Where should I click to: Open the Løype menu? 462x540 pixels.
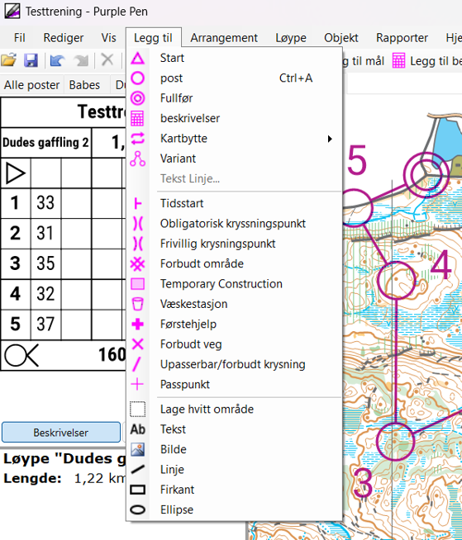[x=291, y=37]
